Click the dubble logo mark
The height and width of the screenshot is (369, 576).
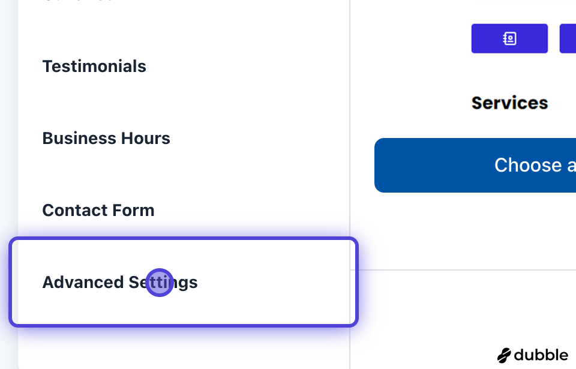click(503, 355)
